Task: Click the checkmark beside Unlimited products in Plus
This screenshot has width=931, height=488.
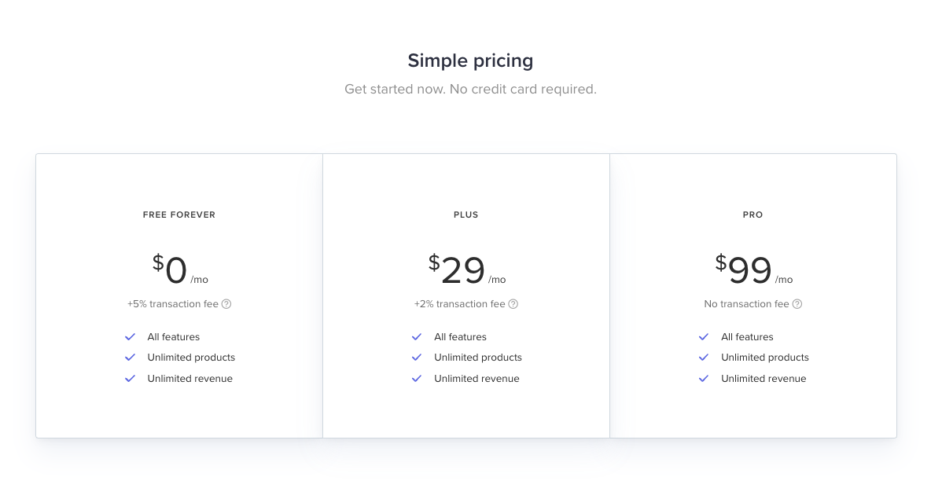Action: point(417,358)
